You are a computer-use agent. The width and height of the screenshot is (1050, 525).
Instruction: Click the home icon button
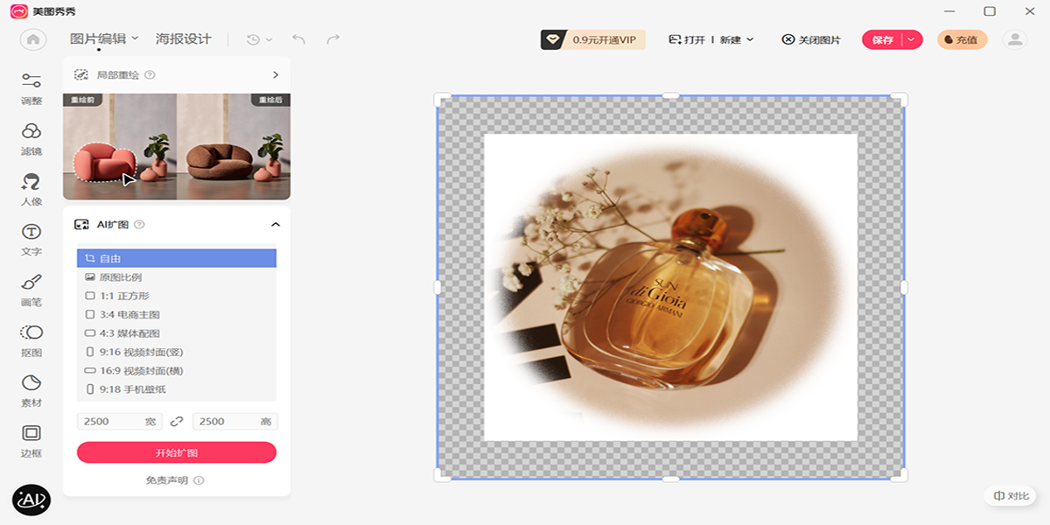click(33, 39)
